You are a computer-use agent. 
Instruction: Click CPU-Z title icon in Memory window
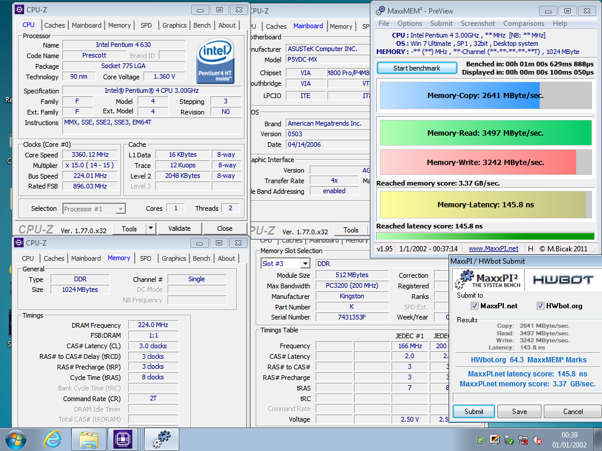(19, 243)
